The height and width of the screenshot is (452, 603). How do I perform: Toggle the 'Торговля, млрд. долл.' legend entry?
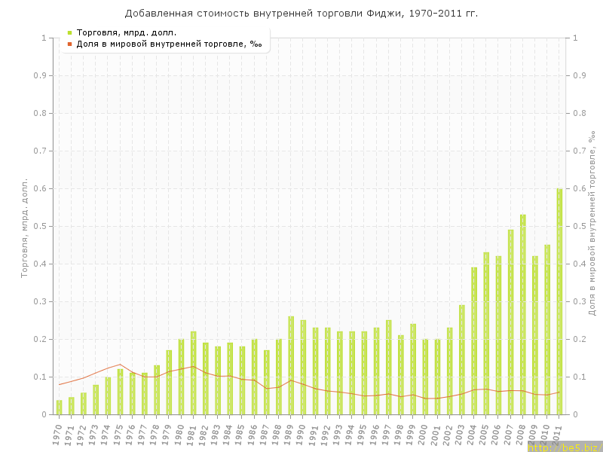pyautogui.click(x=127, y=32)
